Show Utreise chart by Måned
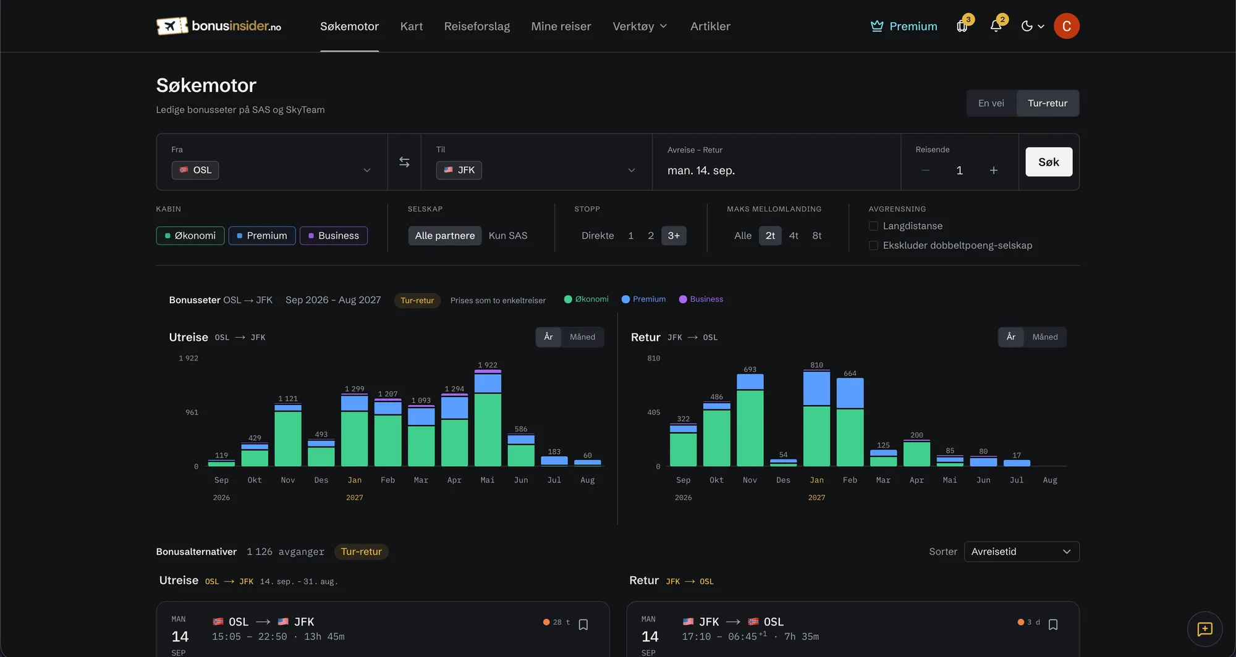 (582, 337)
